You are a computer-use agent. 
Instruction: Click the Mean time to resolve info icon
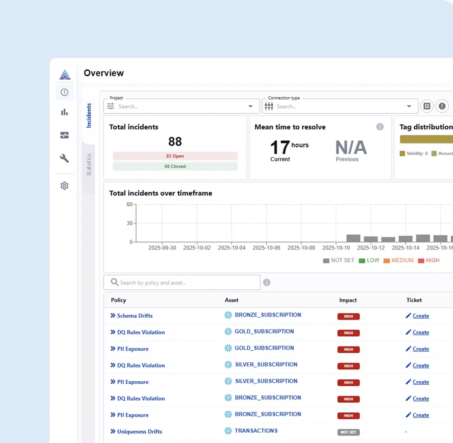coord(380,127)
